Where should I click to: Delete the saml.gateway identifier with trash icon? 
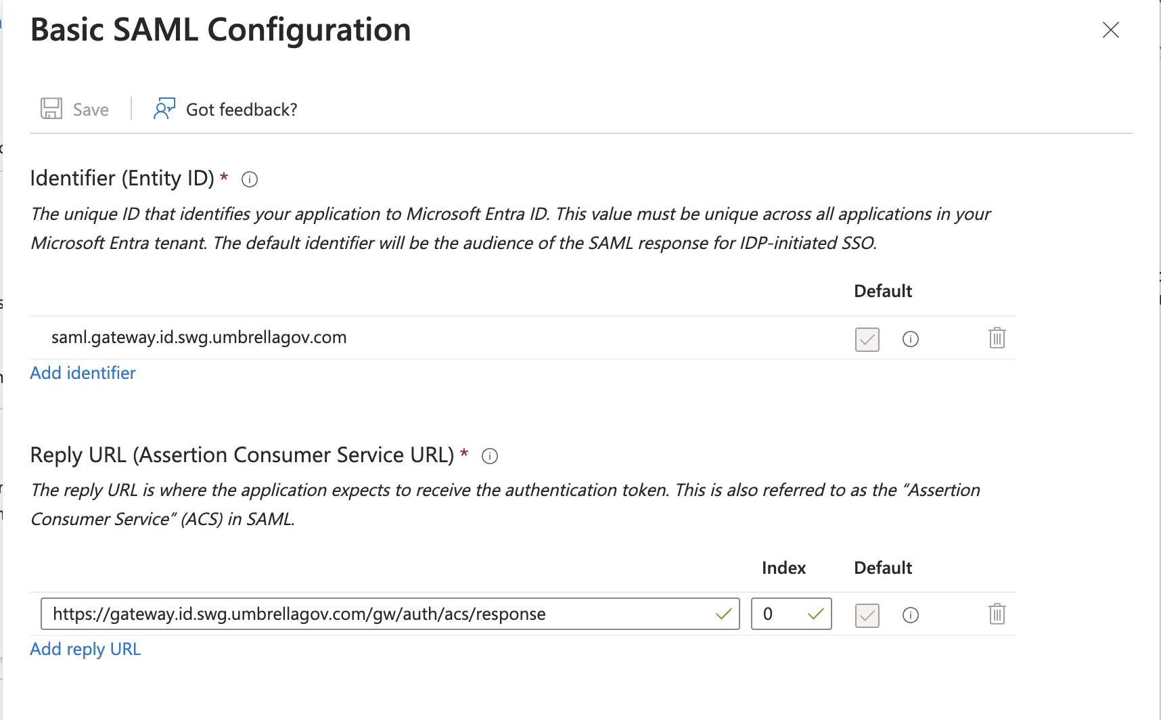click(997, 338)
